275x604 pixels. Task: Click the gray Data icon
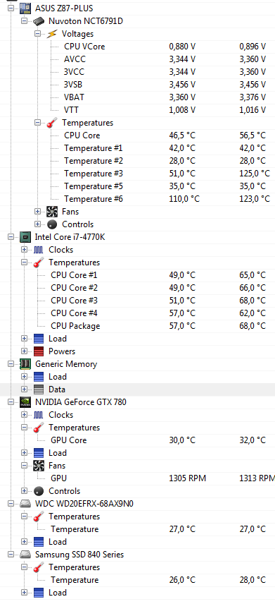coord(39,389)
